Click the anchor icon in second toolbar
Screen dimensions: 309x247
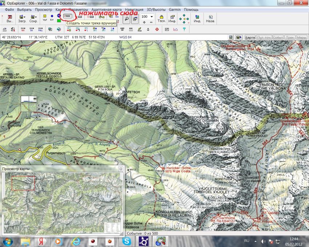coord(148,29)
